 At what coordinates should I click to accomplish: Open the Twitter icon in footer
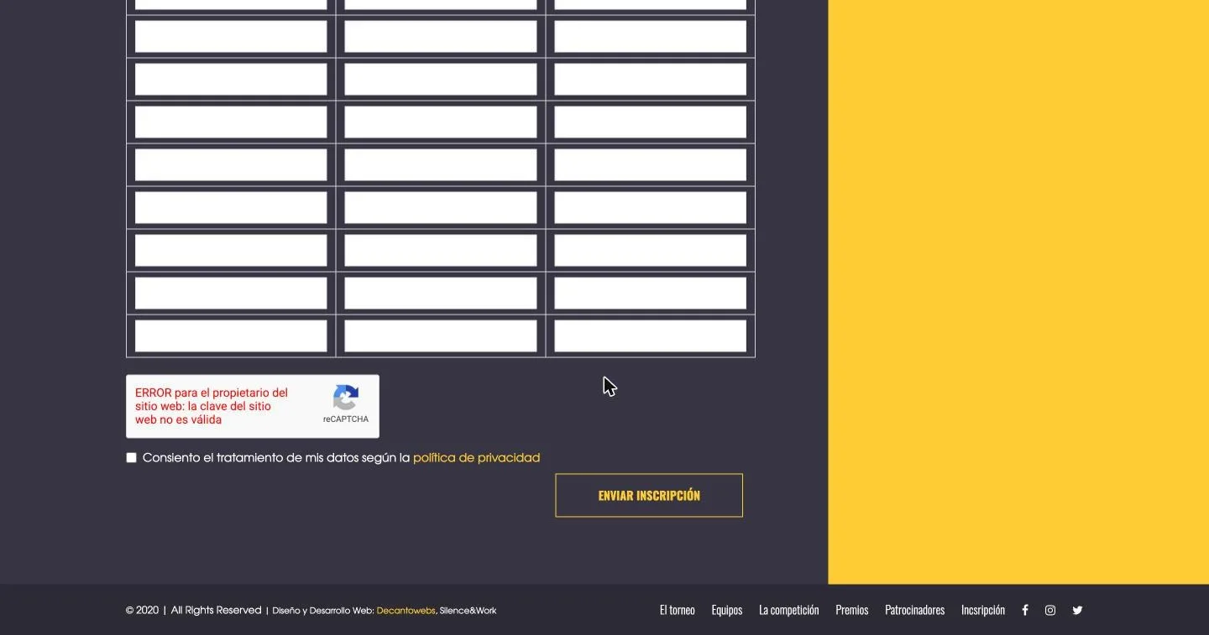(x=1077, y=611)
